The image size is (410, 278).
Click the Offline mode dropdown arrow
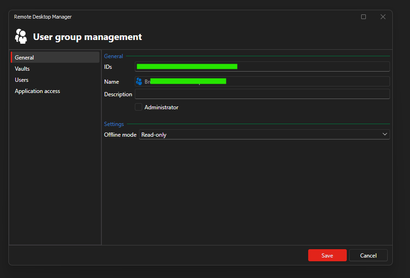[384, 134]
